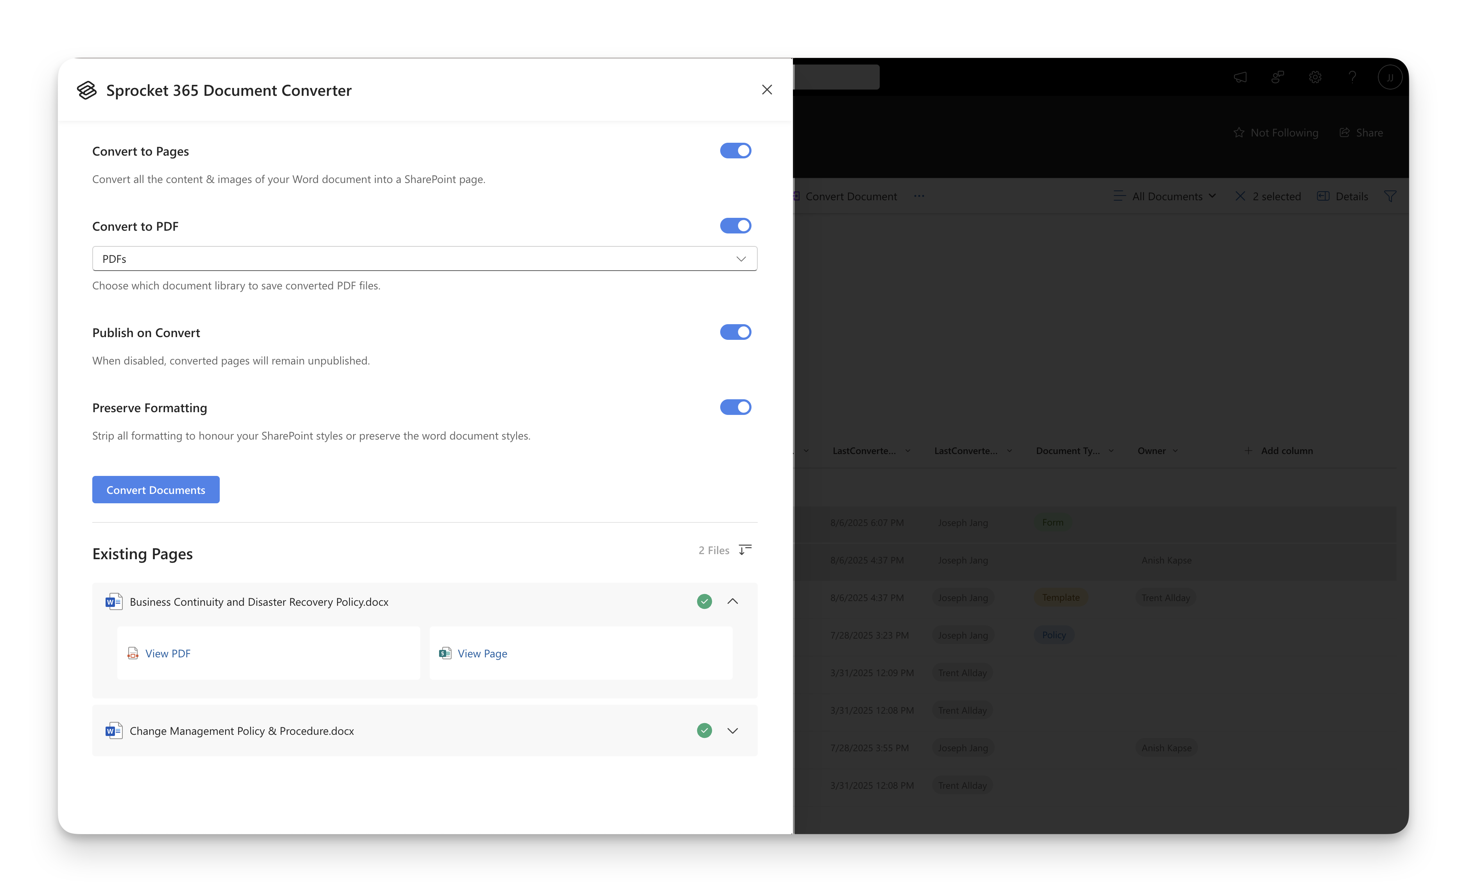Screen dimensions: 1467x892
Task: Disable the Convert to Pages toggle
Action: click(735, 151)
